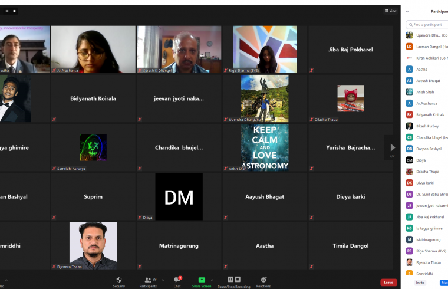This screenshot has height=289, width=448.
Task: Click Riga Sharma (BVS) in participants list
Action: pyautogui.click(x=427, y=251)
